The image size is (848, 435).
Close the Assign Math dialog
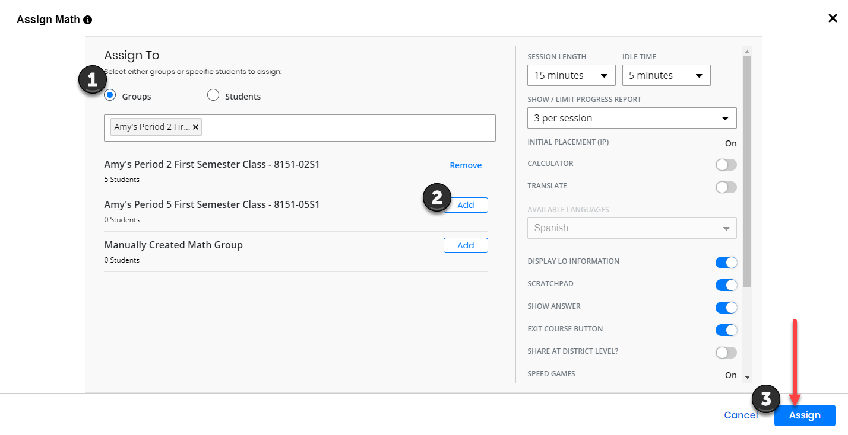833,18
